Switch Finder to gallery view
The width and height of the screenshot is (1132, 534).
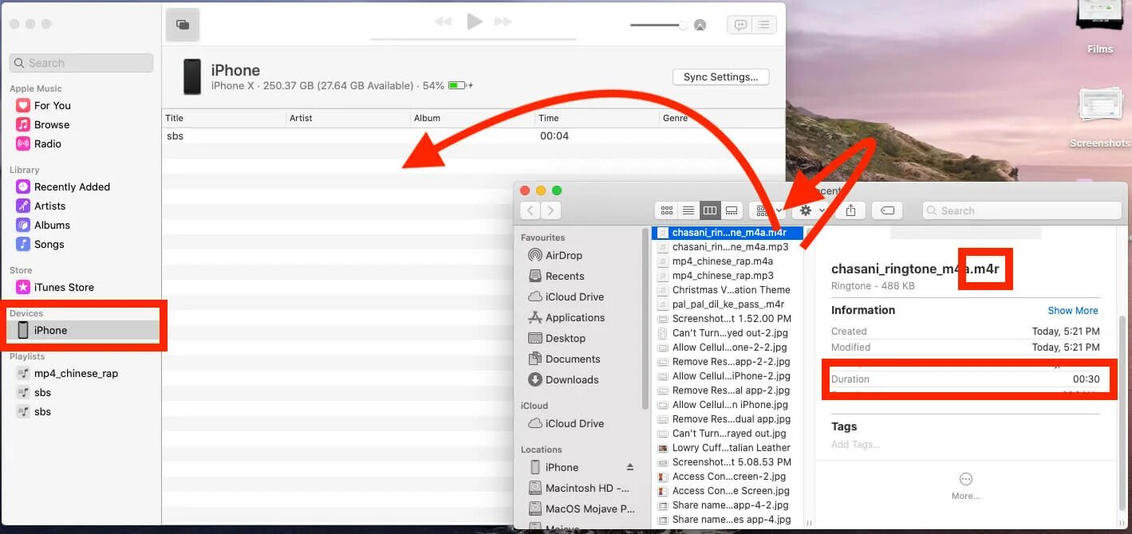coord(732,210)
